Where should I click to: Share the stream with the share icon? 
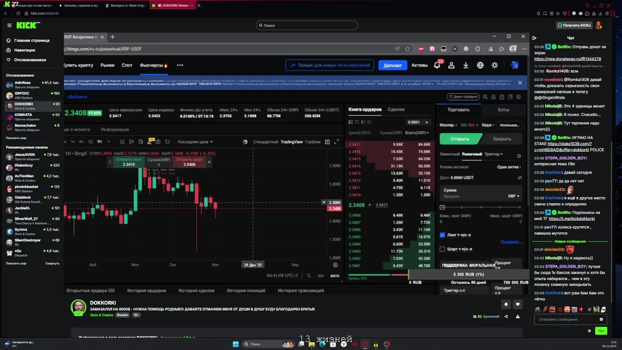[x=506, y=316]
